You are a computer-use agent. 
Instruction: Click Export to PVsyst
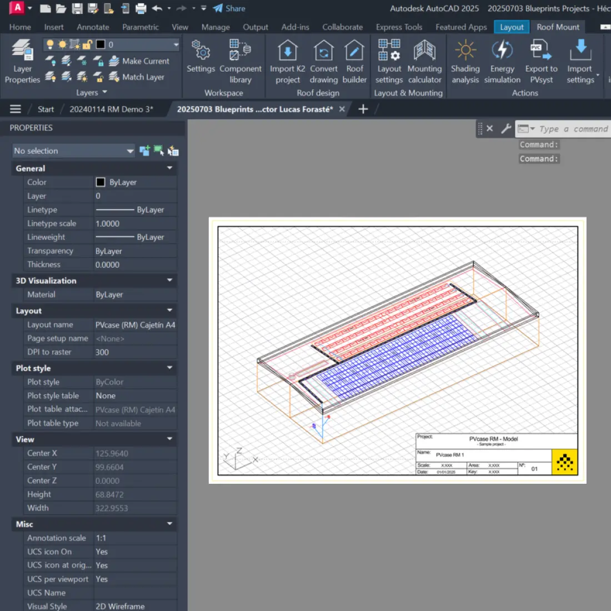(540, 61)
